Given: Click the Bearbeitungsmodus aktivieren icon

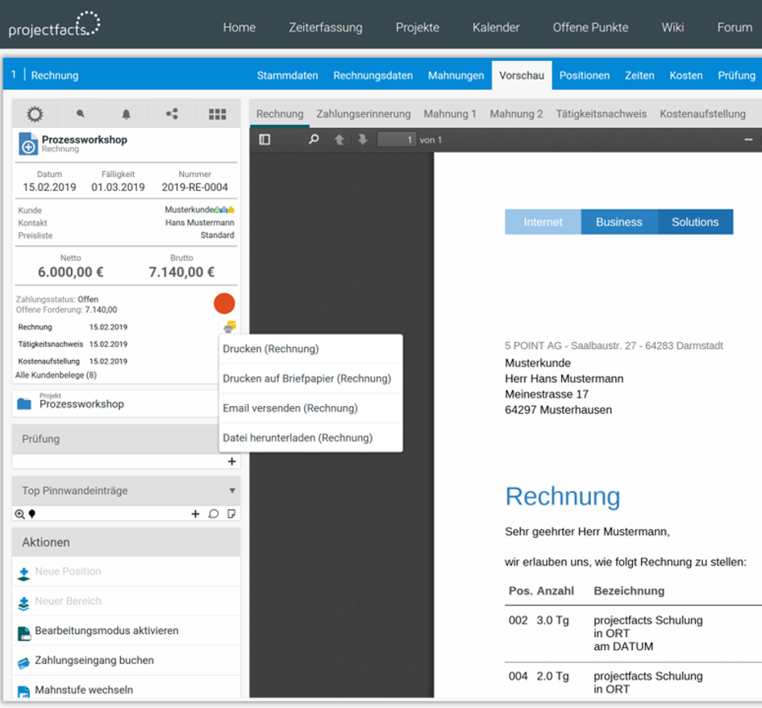Looking at the screenshot, I should pyautogui.click(x=24, y=633).
